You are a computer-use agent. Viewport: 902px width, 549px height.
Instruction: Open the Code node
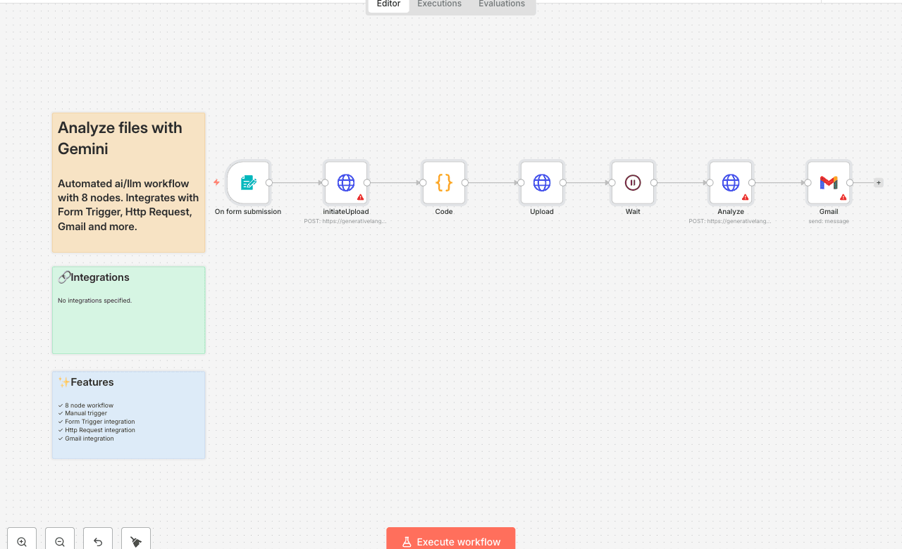[x=443, y=182]
